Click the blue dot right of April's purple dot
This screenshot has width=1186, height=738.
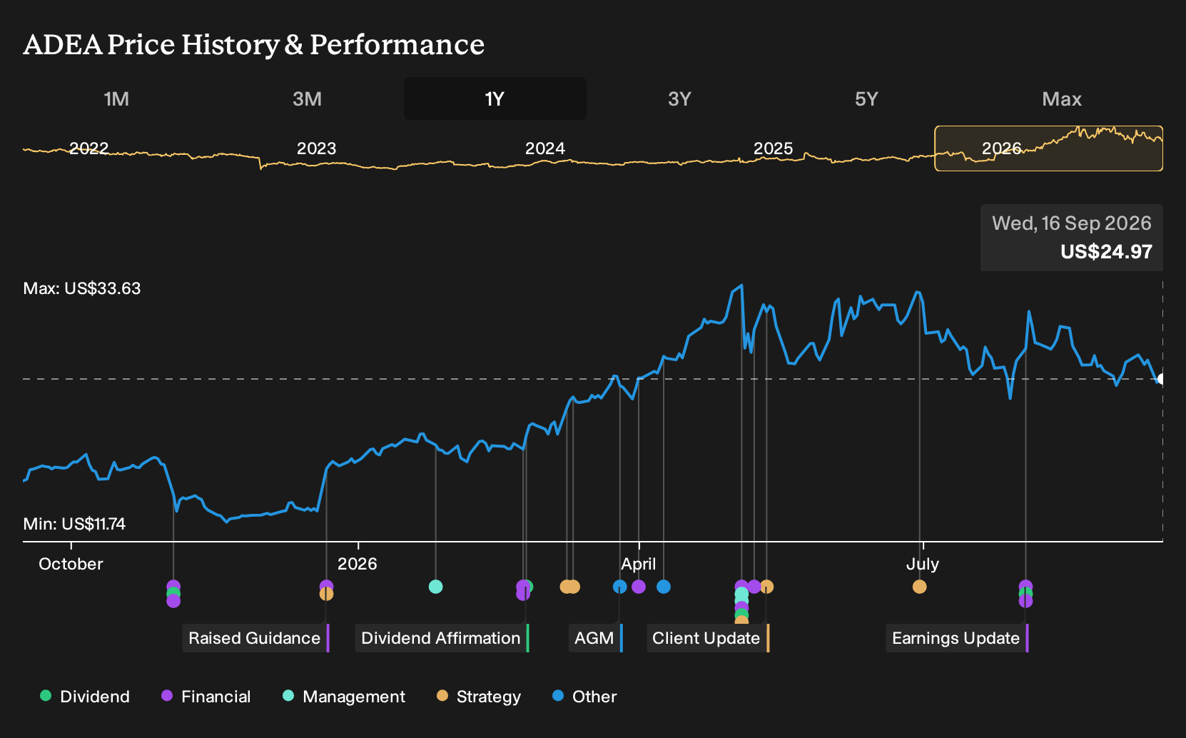click(664, 587)
